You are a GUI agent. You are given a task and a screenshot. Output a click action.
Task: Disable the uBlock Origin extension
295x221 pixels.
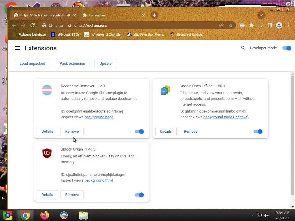(139, 195)
